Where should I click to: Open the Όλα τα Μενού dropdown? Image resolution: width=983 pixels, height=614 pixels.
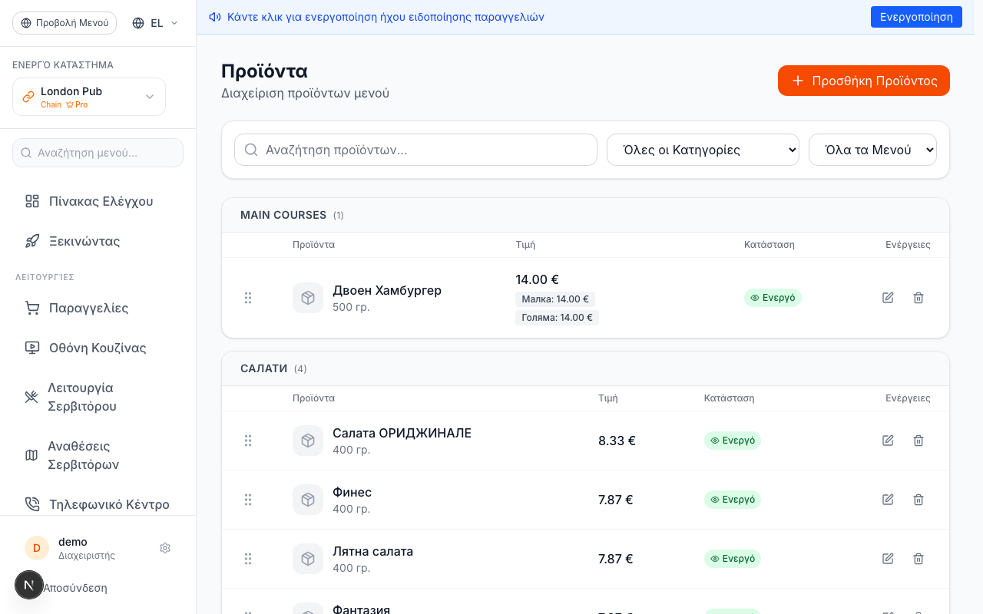872,150
